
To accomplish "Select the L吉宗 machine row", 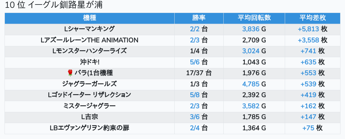I will [x=89, y=117].
